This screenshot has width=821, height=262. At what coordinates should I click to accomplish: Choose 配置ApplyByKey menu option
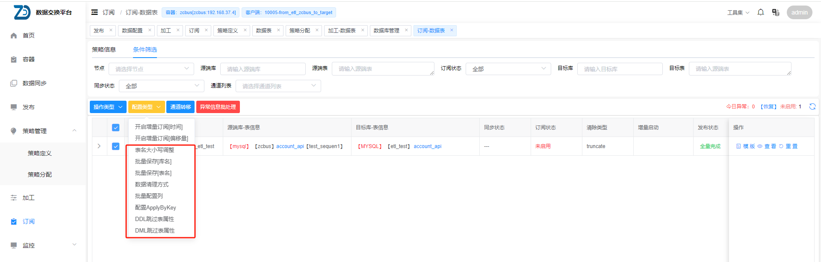pos(156,207)
